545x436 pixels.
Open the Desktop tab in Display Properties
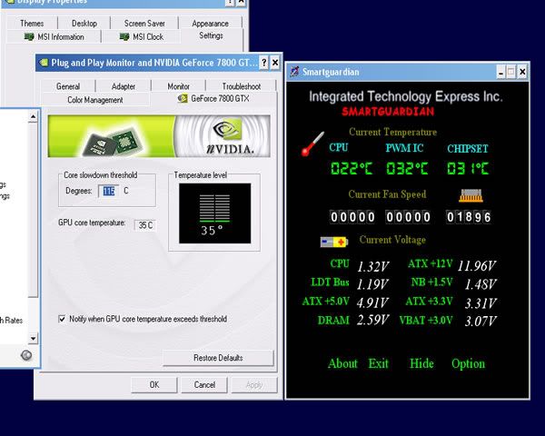point(84,24)
